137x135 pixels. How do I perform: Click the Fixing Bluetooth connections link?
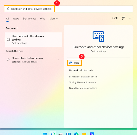83,88
